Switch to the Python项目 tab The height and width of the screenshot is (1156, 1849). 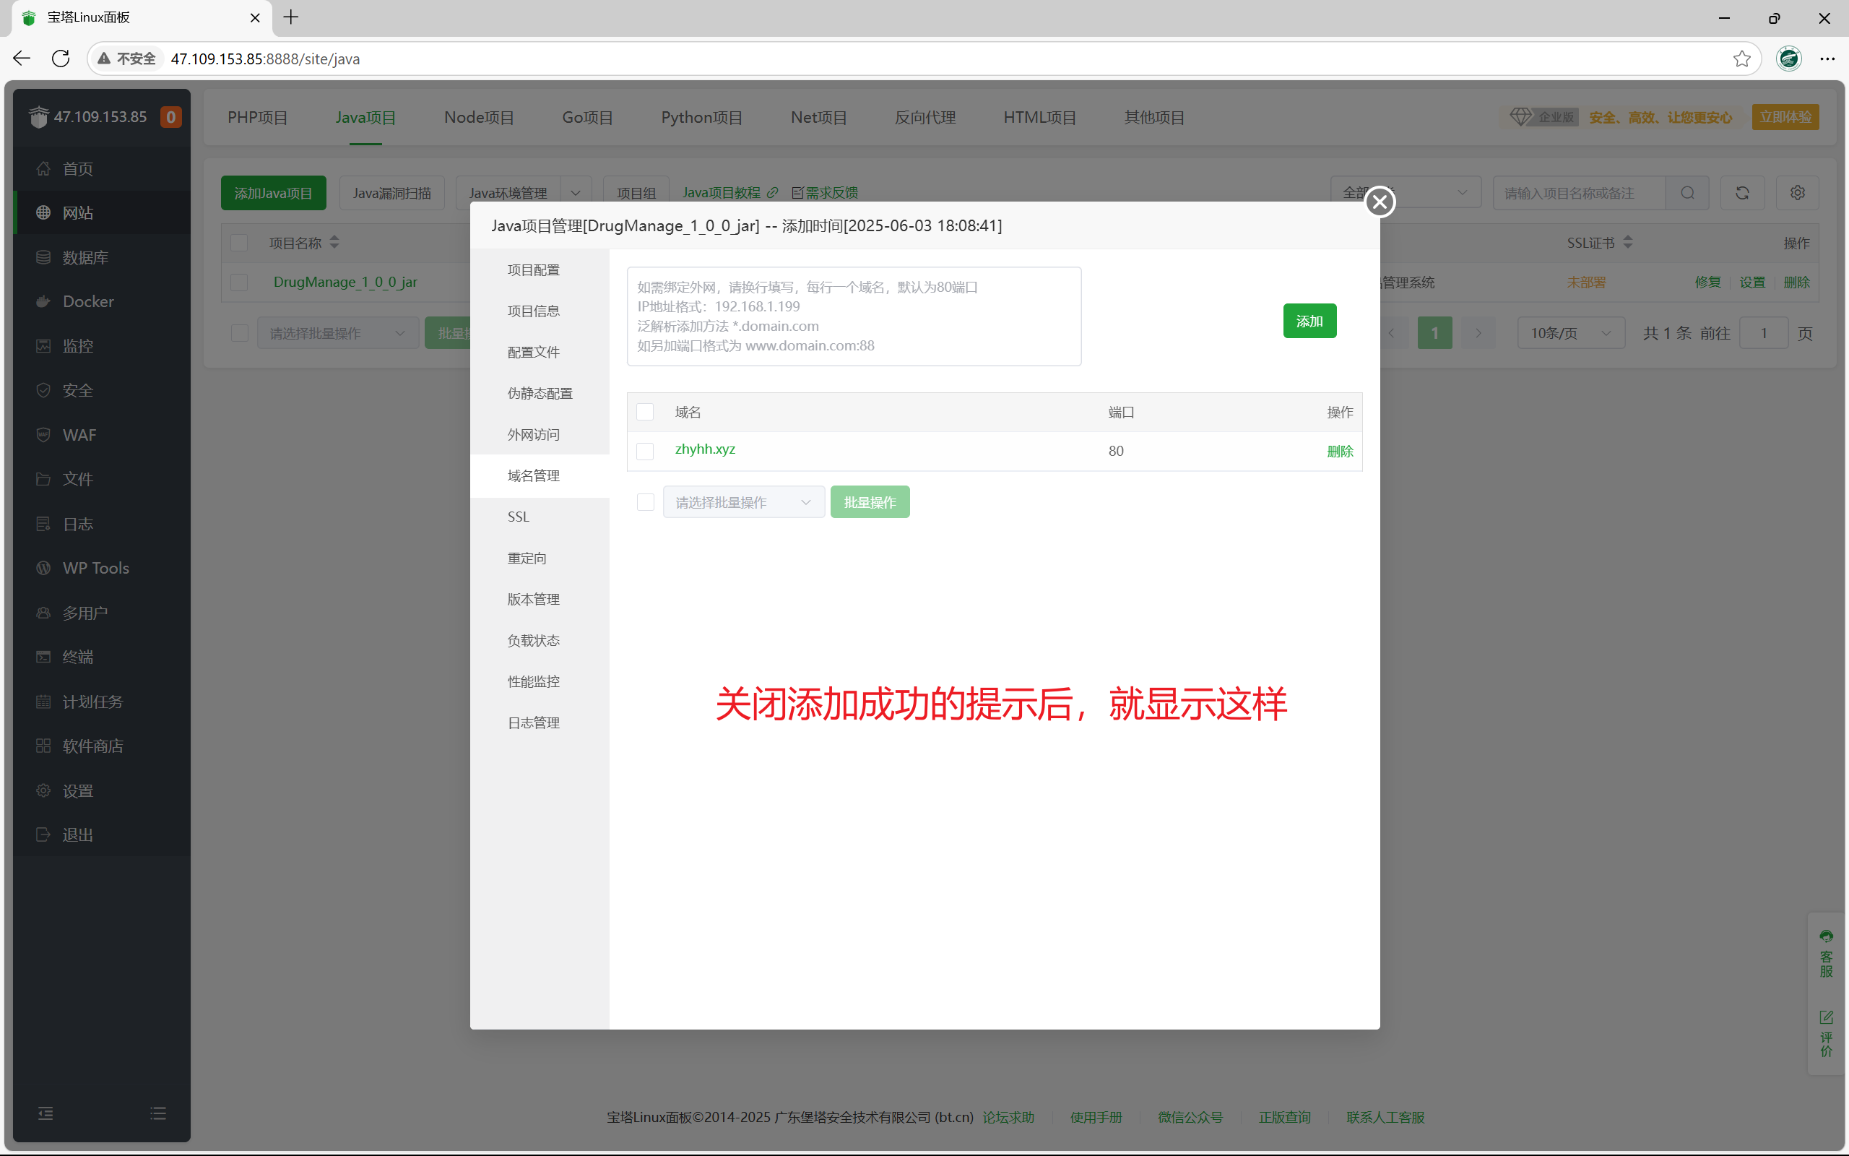click(x=701, y=117)
